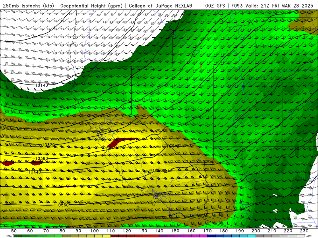Viewport: 318px width, 238px height.
Task: Select the '00Z GFS' model run label
Action: pos(215,6)
